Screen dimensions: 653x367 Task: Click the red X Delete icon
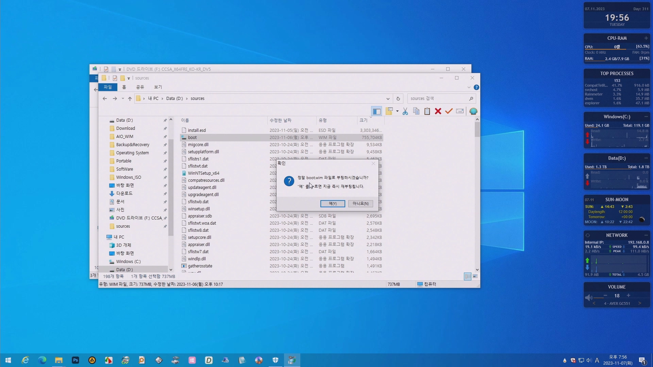pyautogui.click(x=438, y=111)
